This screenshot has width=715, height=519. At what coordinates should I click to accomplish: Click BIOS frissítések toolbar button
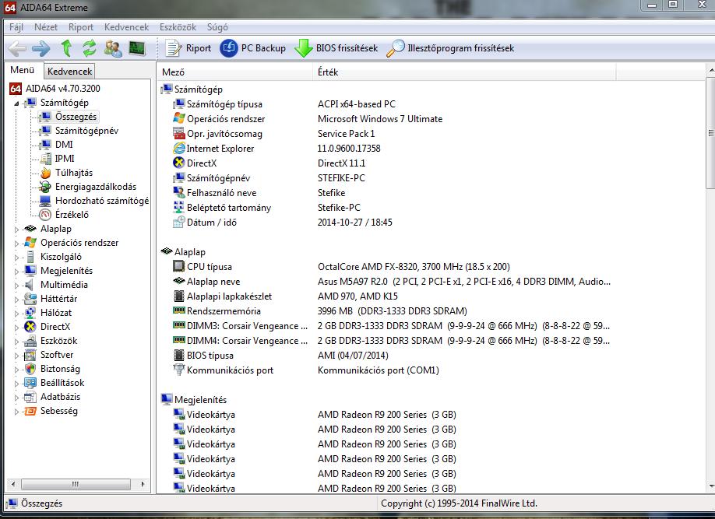pyautogui.click(x=336, y=48)
